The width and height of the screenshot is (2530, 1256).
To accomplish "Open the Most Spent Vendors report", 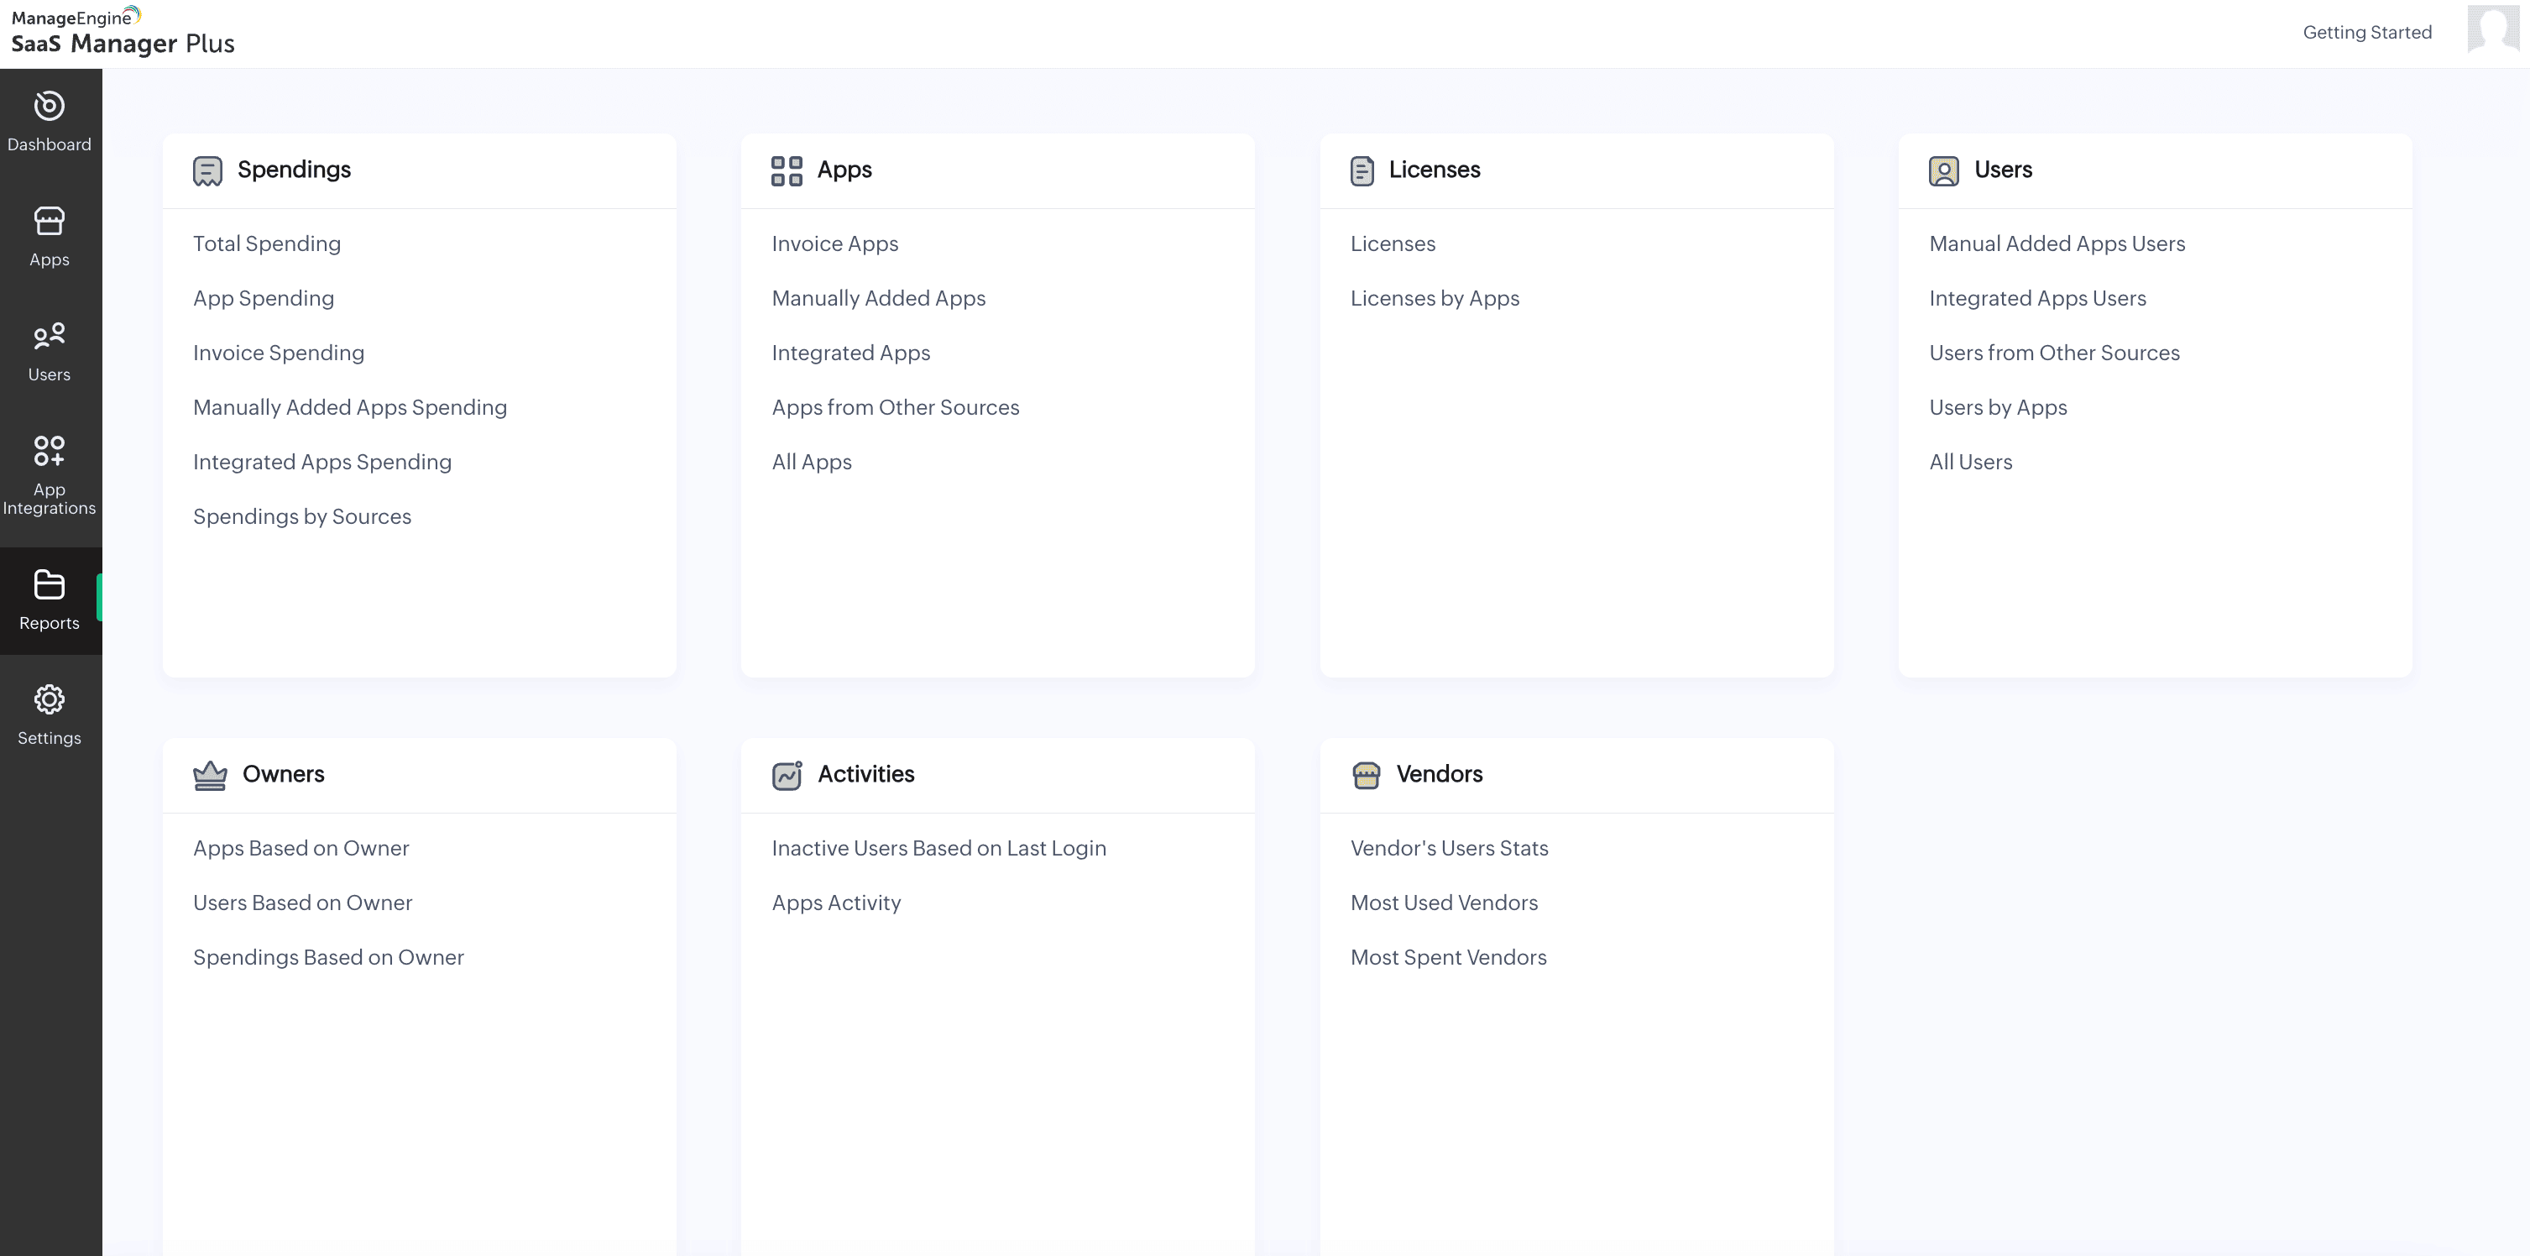I will click(1448, 956).
